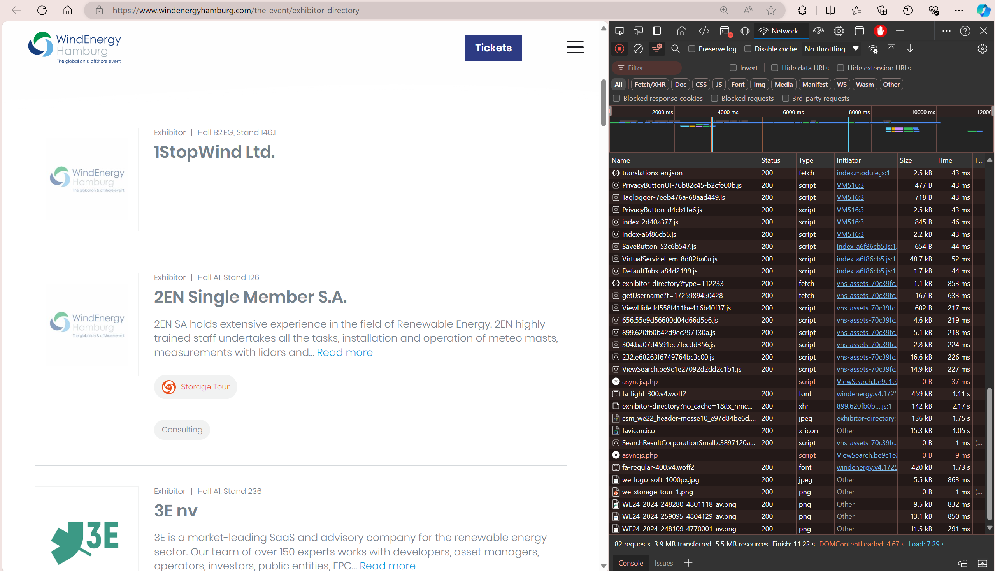The image size is (995, 571).
Task: Open the Elements panel icon
Action: pyautogui.click(x=704, y=31)
